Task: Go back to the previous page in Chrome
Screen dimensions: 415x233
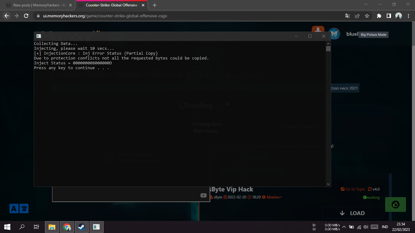Action: point(7,16)
